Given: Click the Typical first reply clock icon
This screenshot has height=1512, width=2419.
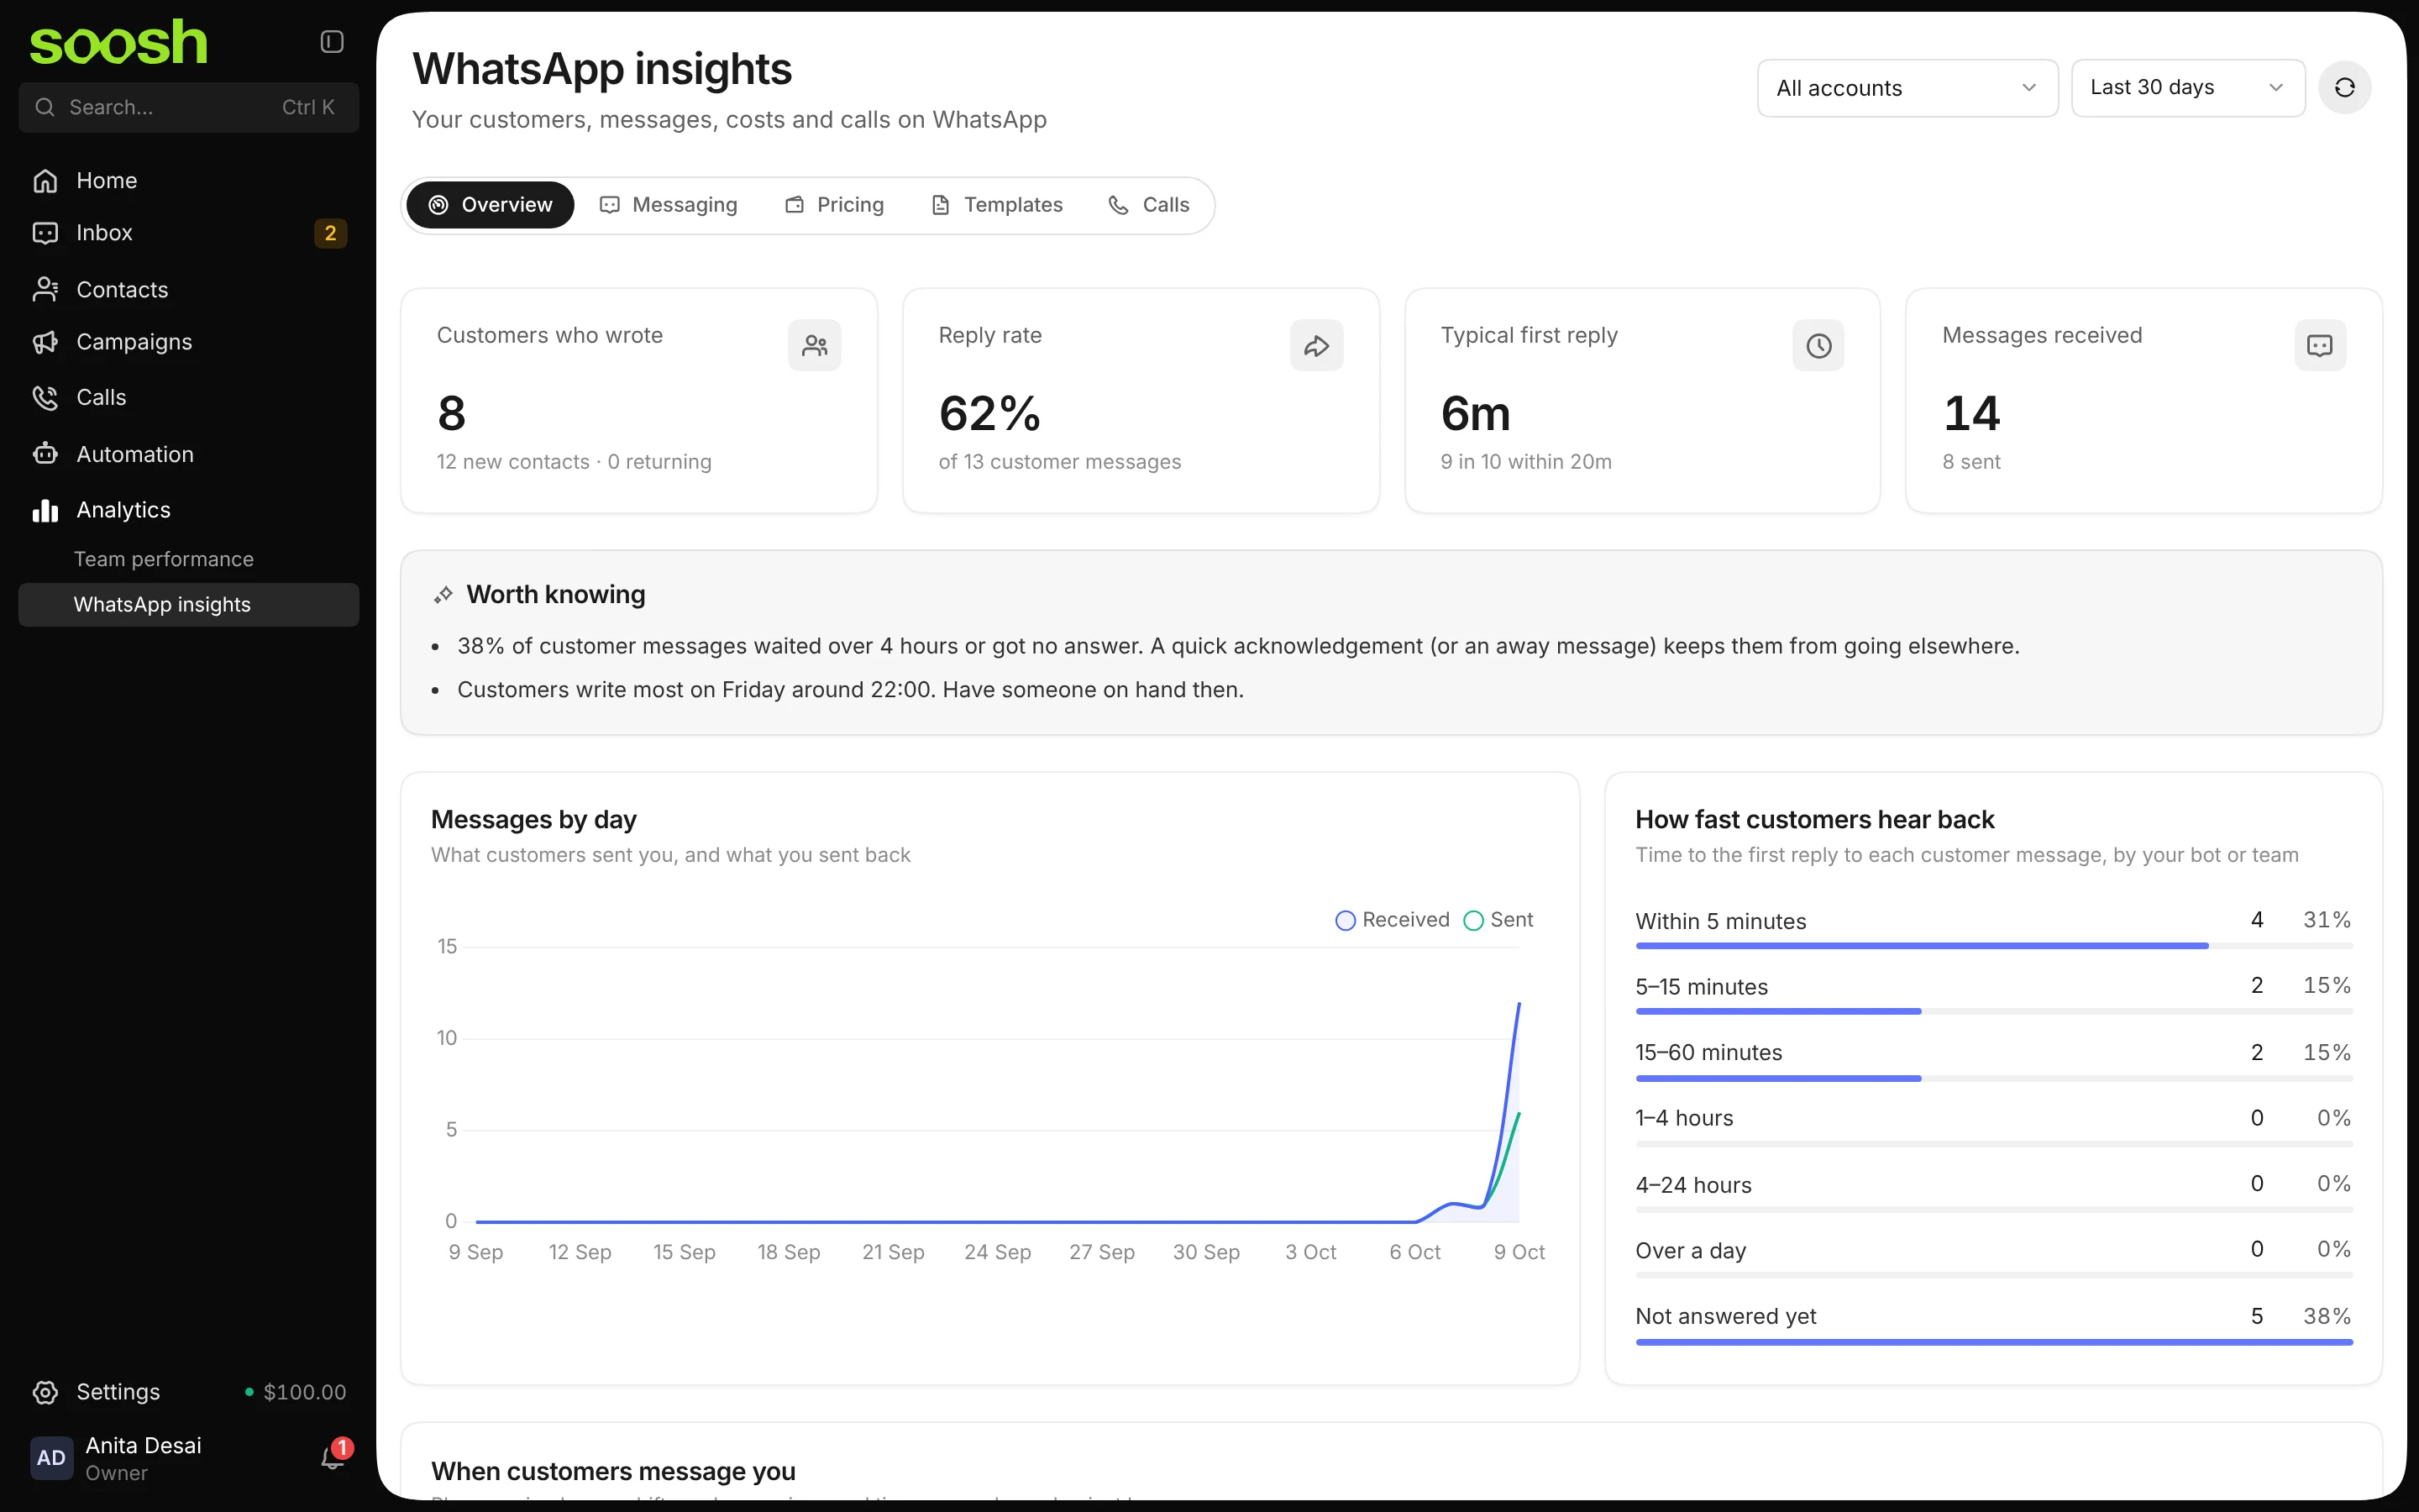Looking at the screenshot, I should click(x=1818, y=346).
